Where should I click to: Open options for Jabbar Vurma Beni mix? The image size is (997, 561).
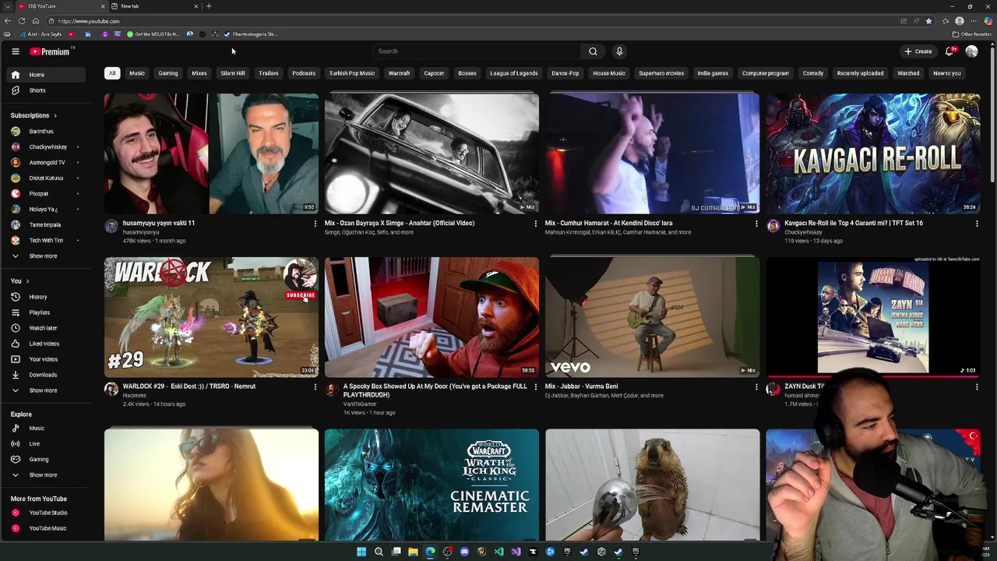(756, 386)
